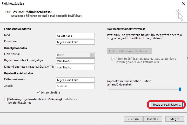Image resolution: width=188 pixels, height=125 pixels.
Task: Select the Bejövő üzenetek kiszolgálója field
Action: tap(75, 61)
